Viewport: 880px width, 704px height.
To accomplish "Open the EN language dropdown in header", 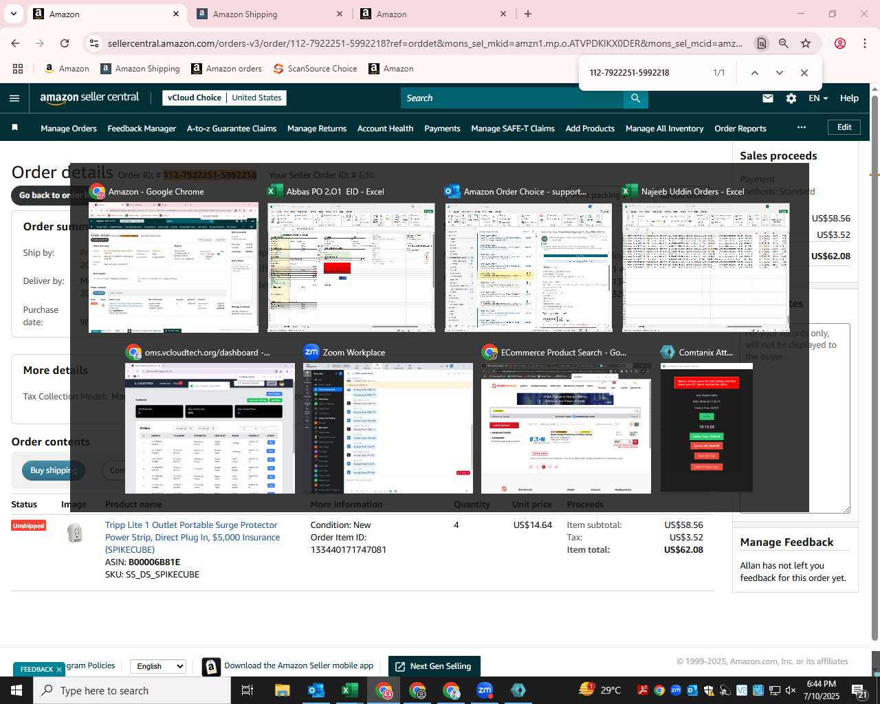I will click(818, 98).
